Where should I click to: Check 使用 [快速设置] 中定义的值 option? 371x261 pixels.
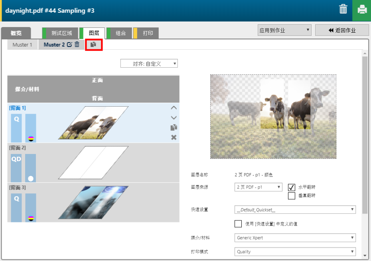pos(238,224)
